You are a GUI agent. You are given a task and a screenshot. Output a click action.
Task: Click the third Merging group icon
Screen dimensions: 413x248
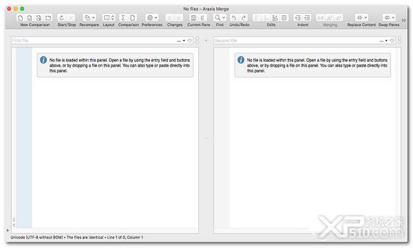click(339, 18)
